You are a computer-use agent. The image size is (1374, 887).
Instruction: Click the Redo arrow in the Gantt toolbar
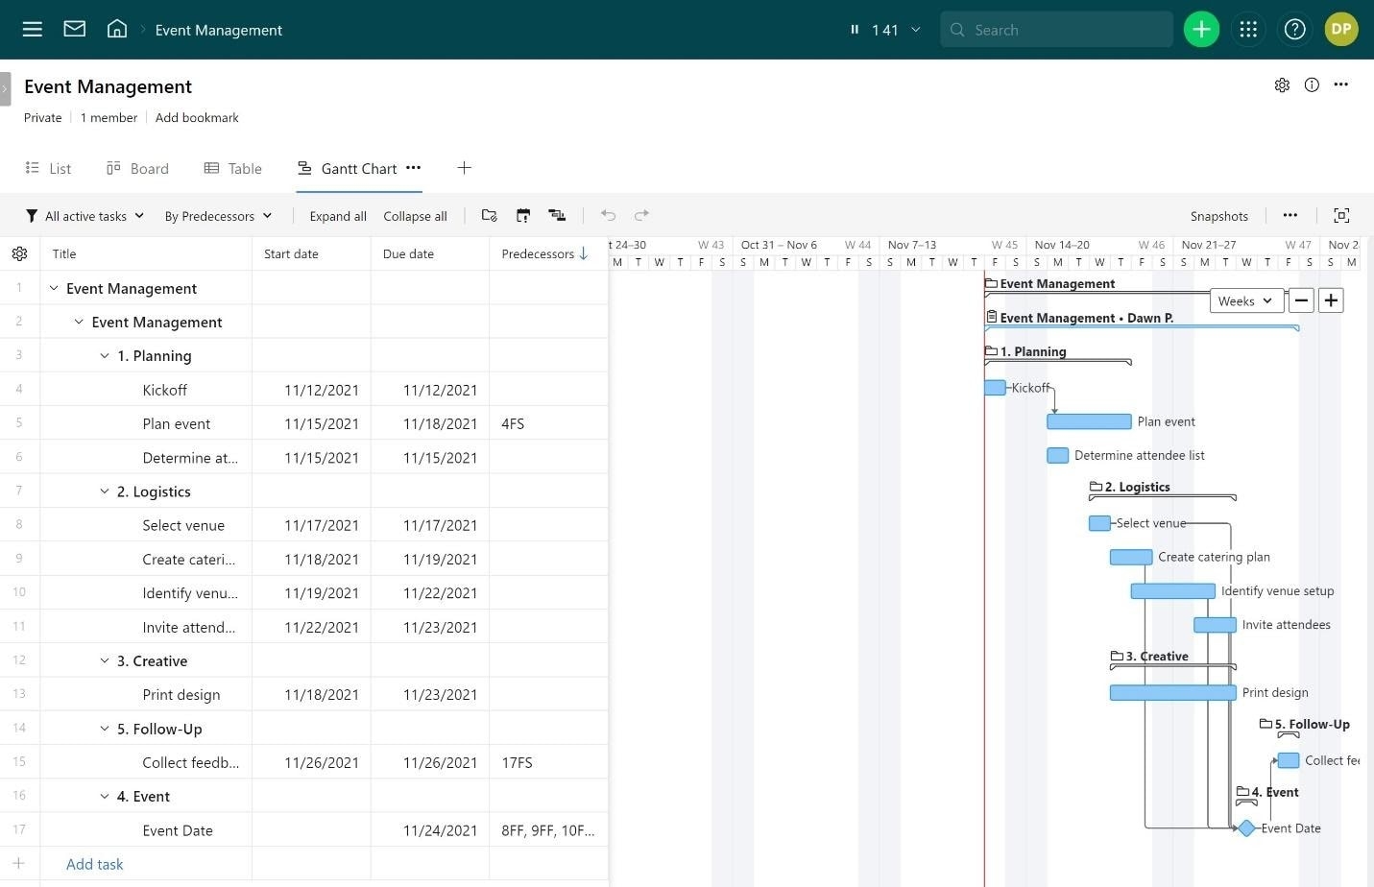[x=641, y=215]
